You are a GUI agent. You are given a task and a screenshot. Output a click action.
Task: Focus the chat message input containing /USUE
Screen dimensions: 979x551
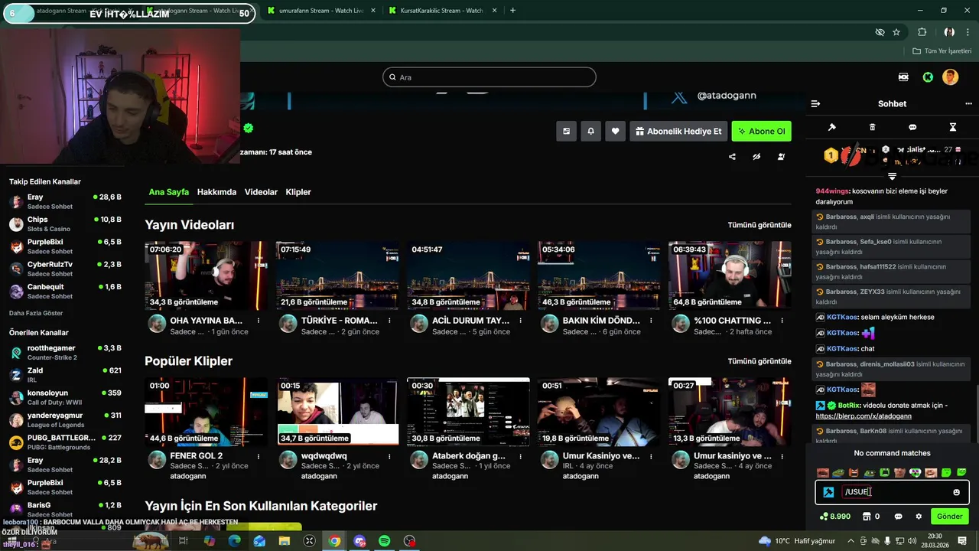pyautogui.click(x=893, y=492)
